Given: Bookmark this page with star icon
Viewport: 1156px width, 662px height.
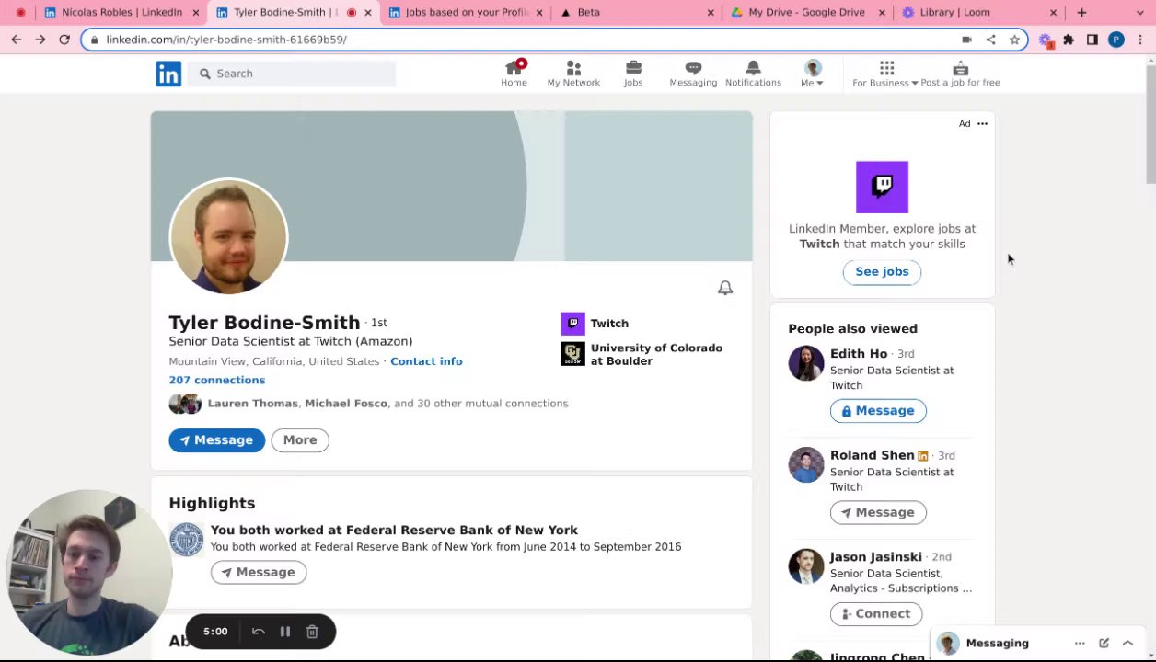Looking at the screenshot, I should click(1014, 40).
